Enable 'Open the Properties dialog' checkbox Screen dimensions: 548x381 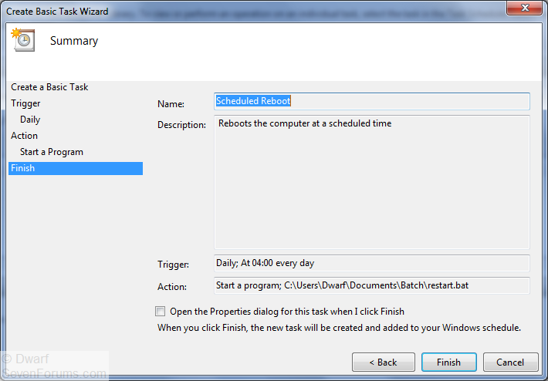pyautogui.click(x=161, y=312)
